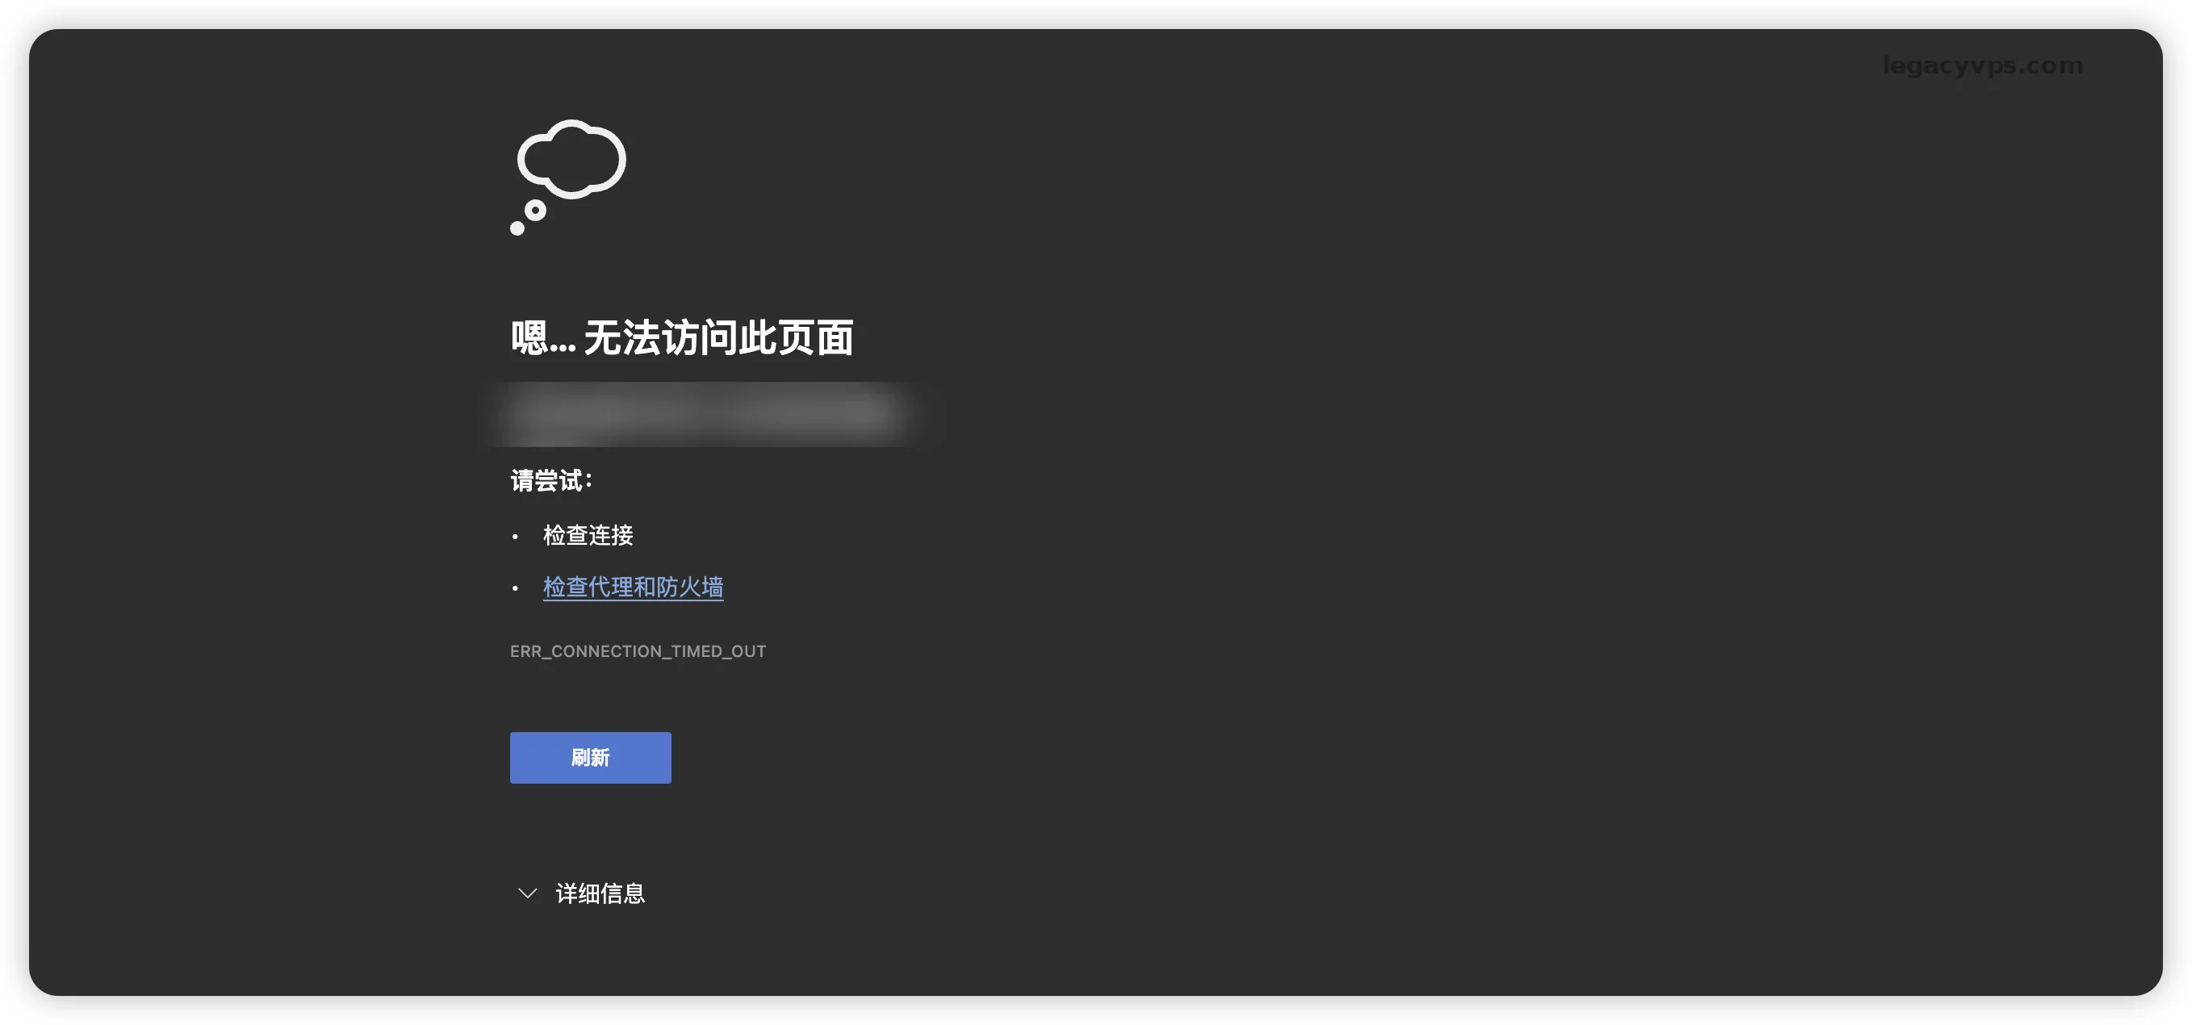The width and height of the screenshot is (2192, 1025).
Task: Open the 检查代理和防火墙 link
Action: click(633, 587)
